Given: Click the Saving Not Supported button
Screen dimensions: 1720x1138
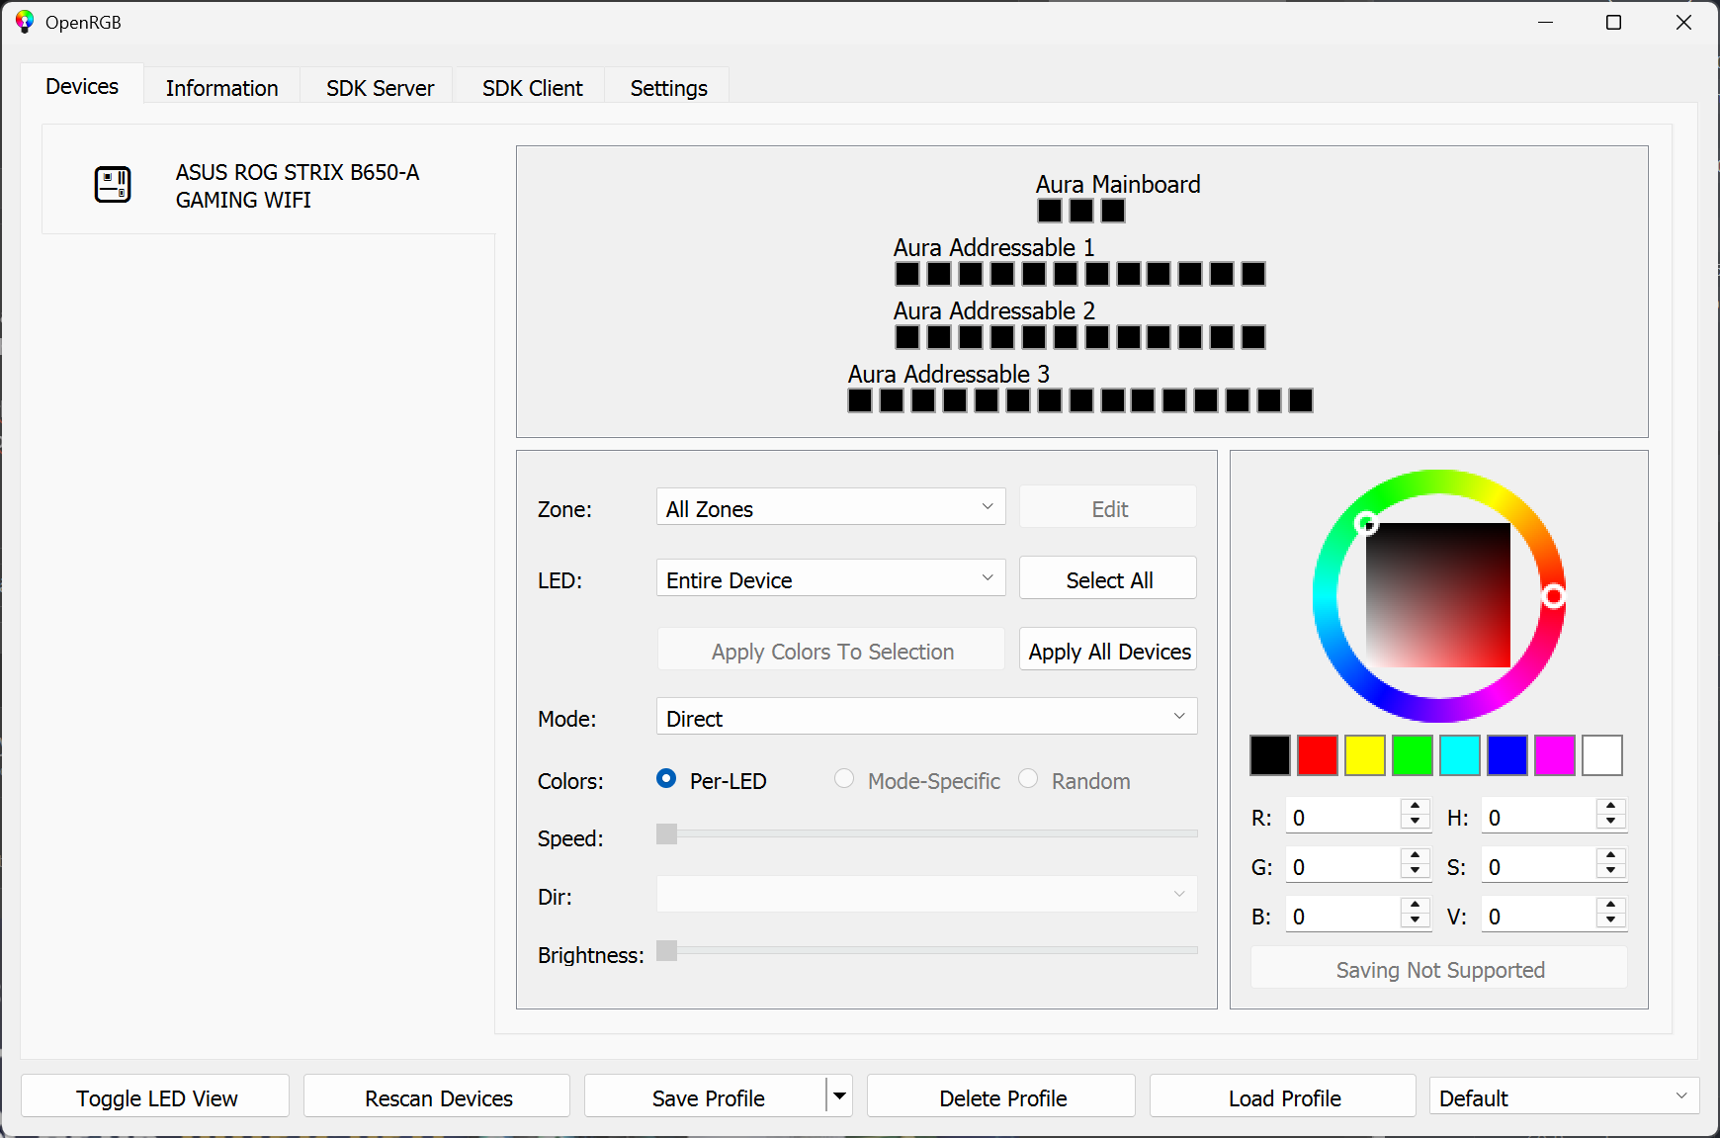Looking at the screenshot, I should coord(1439,968).
